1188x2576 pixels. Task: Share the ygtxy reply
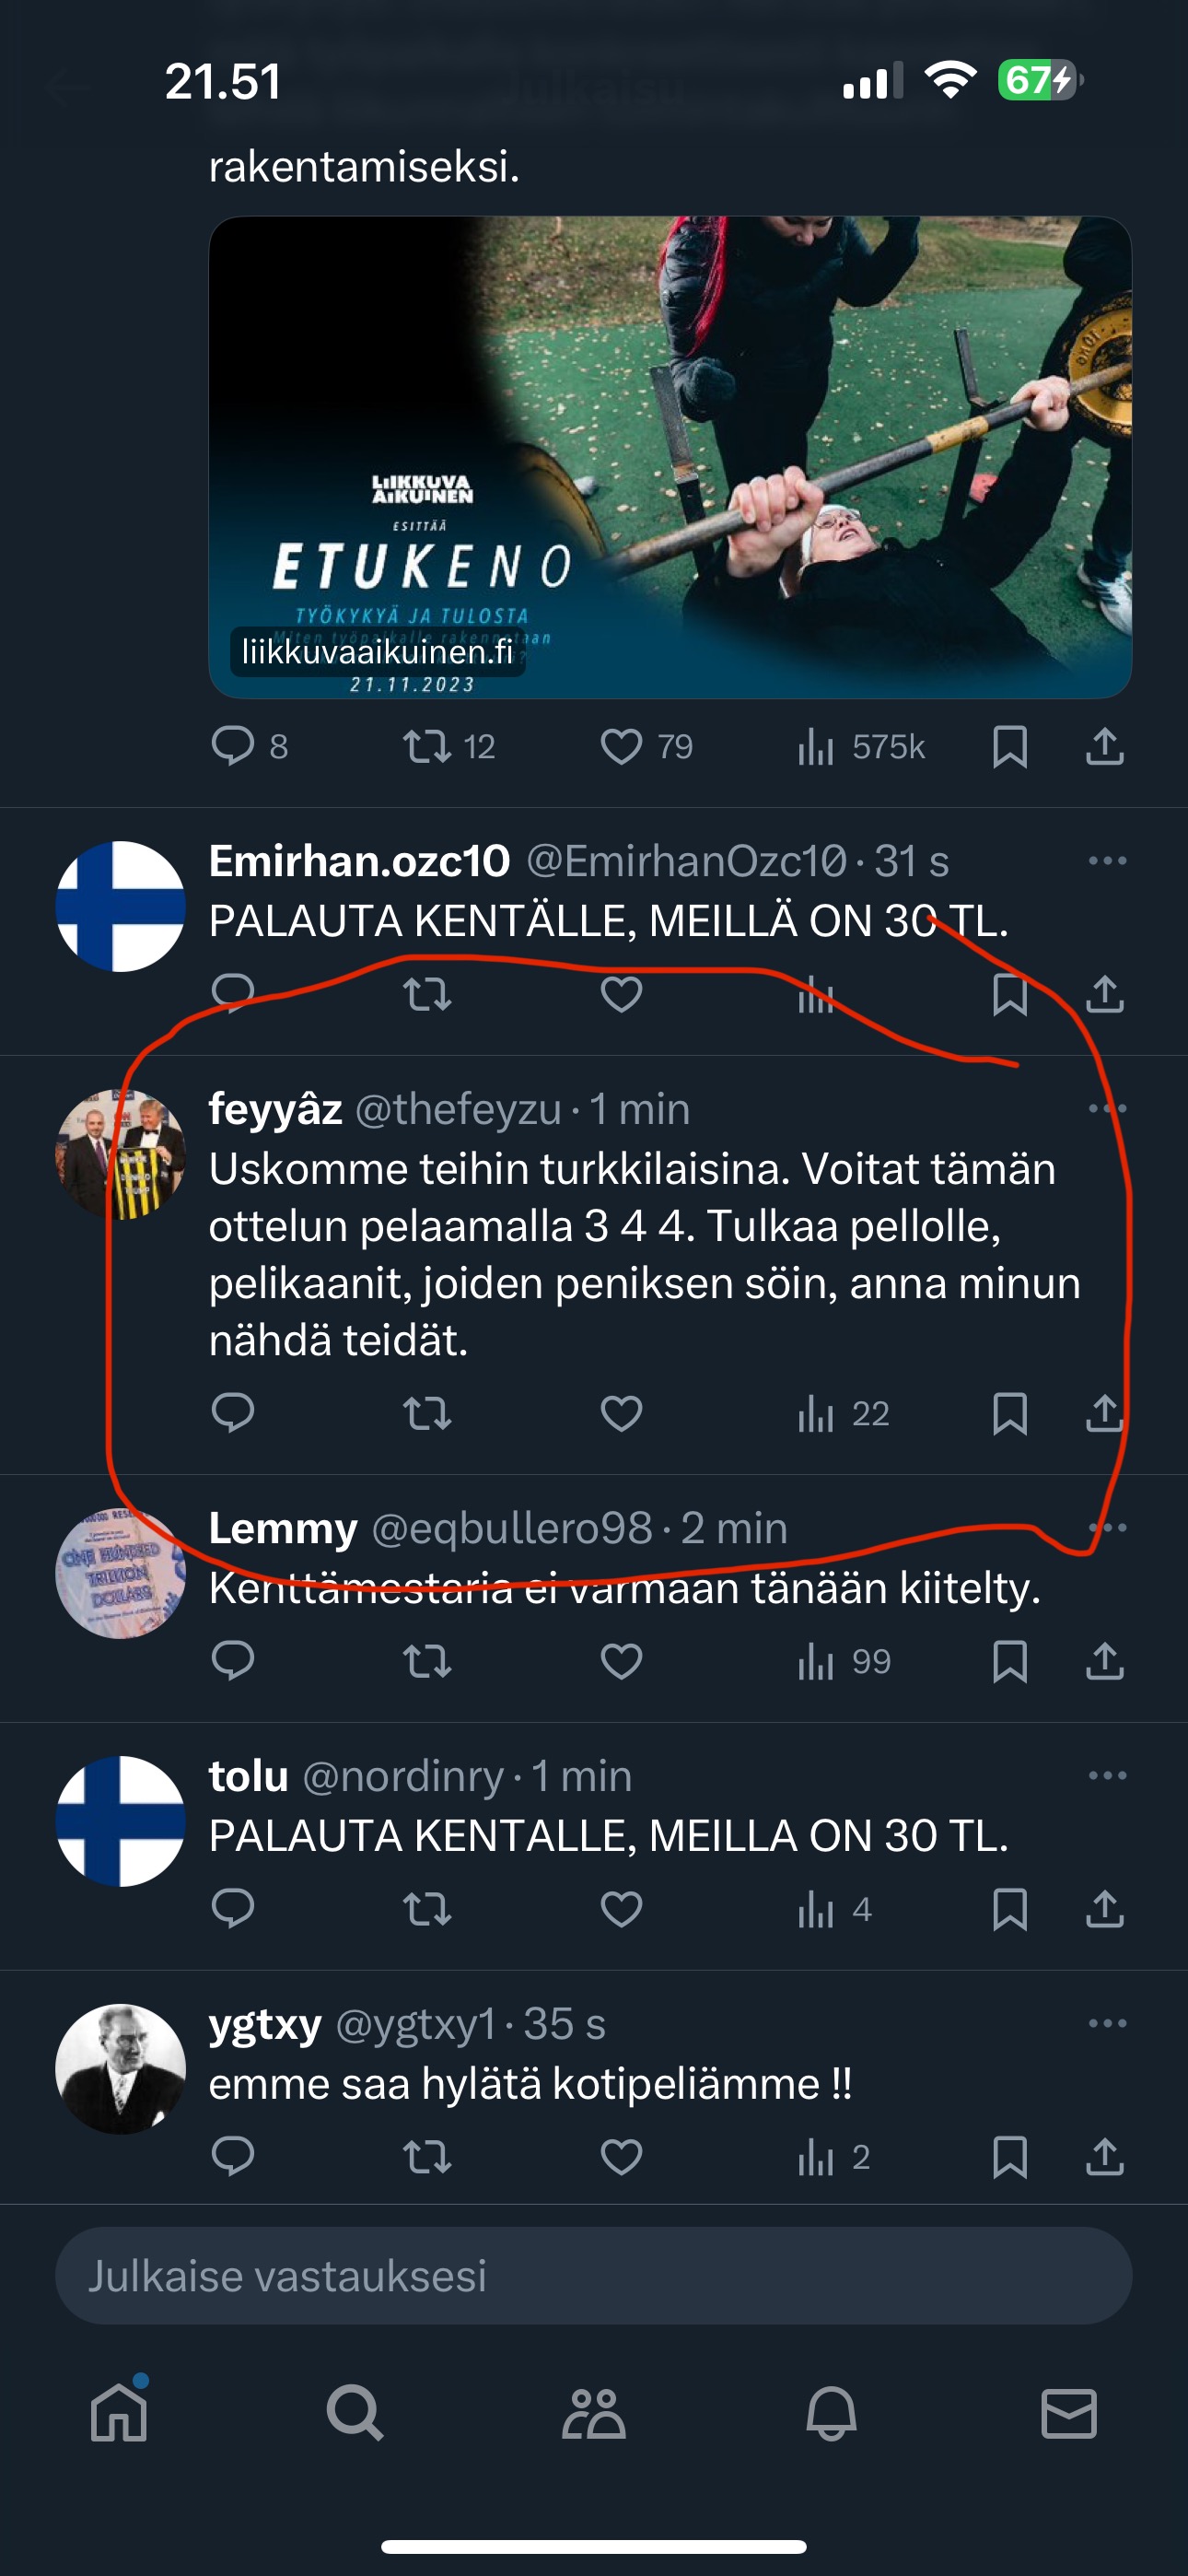[x=1104, y=2157]
